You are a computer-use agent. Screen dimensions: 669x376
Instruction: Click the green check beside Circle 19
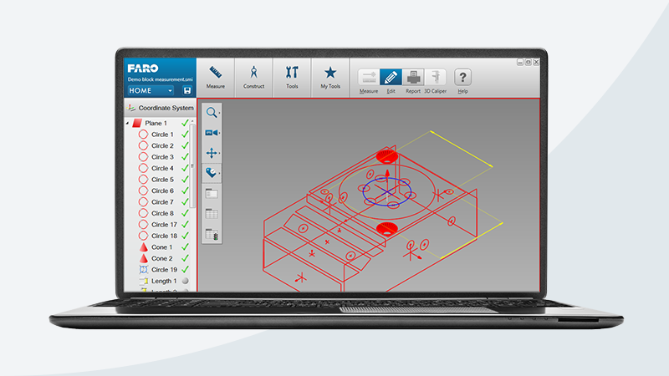[185, 269]
